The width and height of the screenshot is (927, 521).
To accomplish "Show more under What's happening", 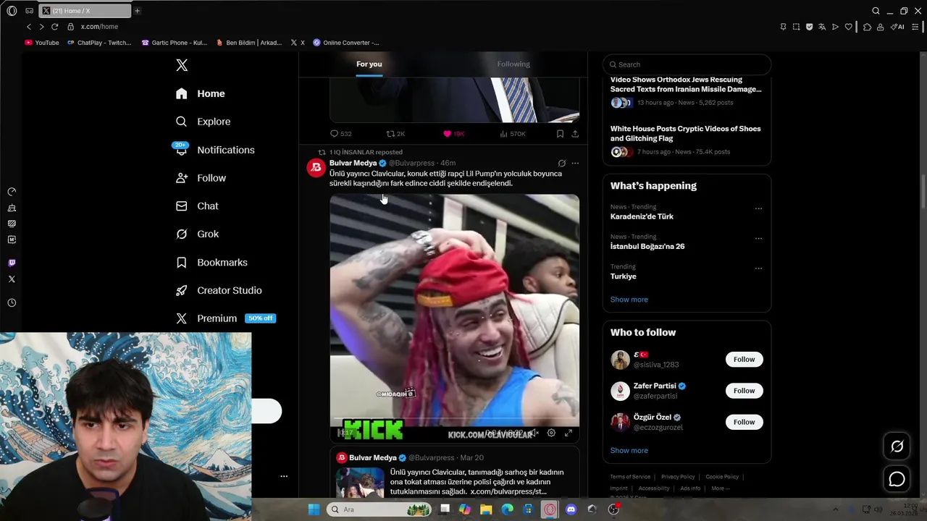I will tap(629, 300).
